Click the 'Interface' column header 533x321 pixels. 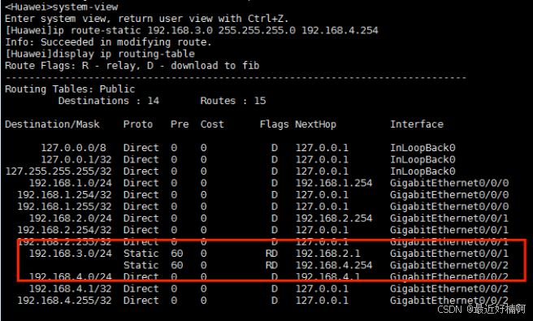click(417, 124)
